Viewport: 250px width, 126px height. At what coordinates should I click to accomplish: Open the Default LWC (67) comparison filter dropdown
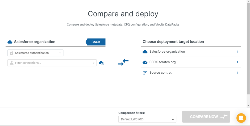pos(147,119)
